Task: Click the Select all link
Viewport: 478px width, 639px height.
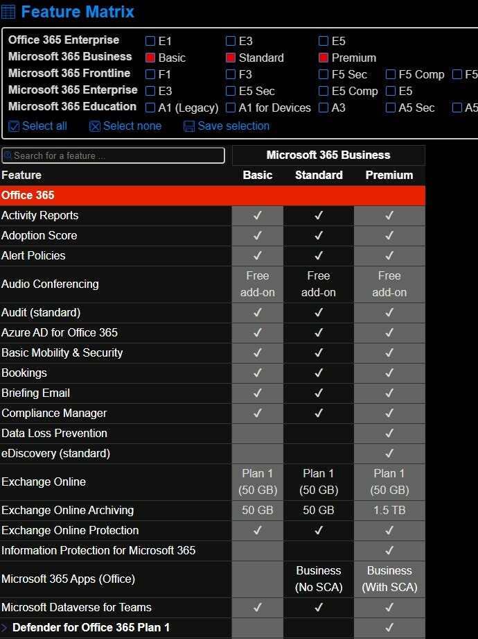Action: 44,126
